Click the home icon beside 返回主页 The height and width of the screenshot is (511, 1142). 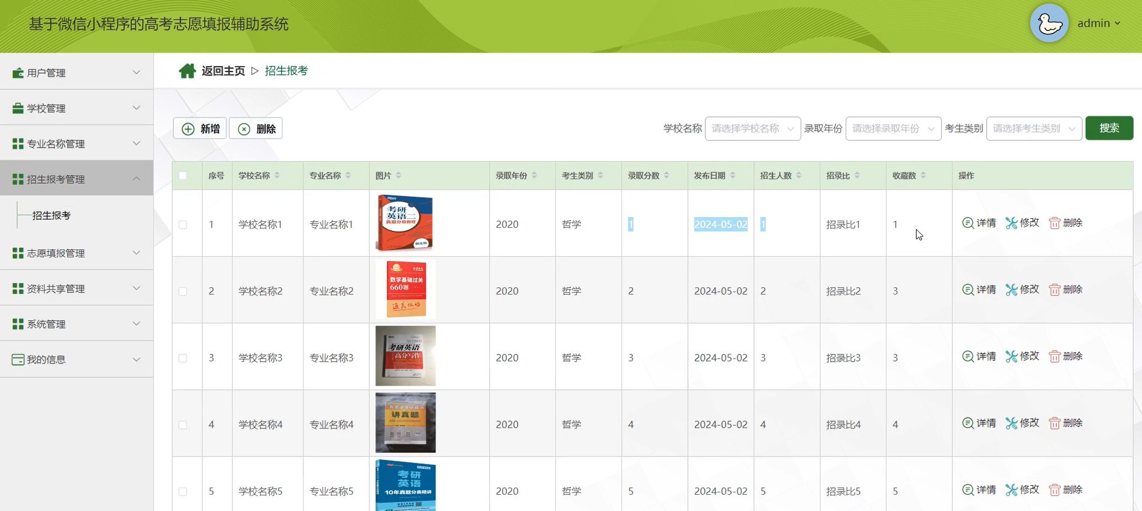tap(187, 71)
